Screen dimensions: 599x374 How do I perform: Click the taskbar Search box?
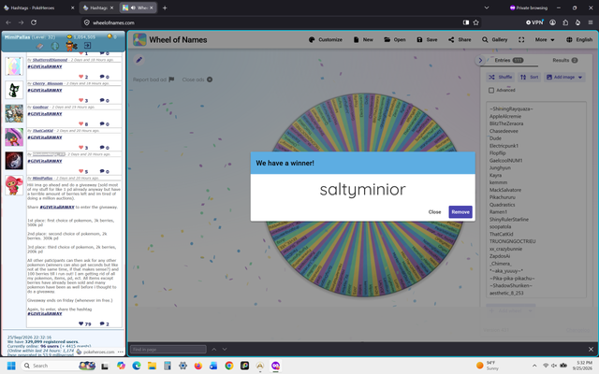(59, 366)
